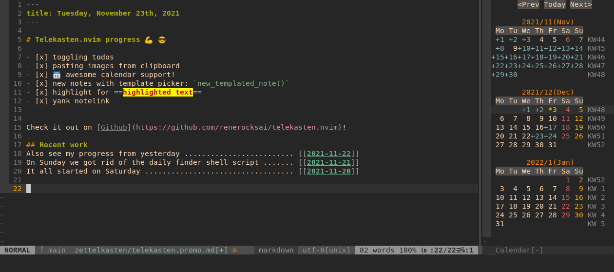Go to previous month with <Prev
Viewport: 614px width, 272px height.
[x=528, y=4]
